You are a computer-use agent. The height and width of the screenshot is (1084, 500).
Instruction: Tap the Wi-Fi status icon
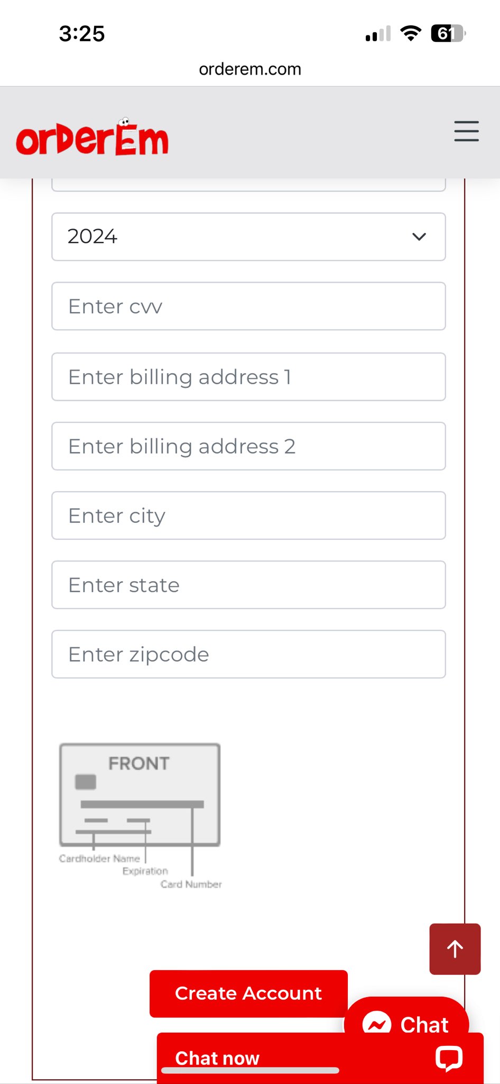pyautogui.click(x=411, y=33)
